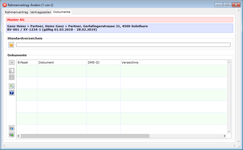Switch to the Rahmenvertrag tab
The image size is (243, 150).
click(16, 12)
